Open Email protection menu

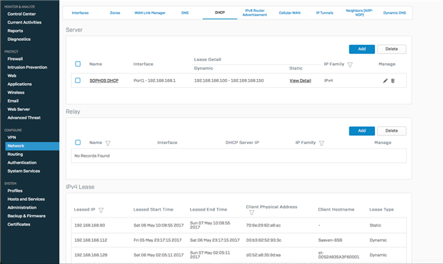coord(13,100)
